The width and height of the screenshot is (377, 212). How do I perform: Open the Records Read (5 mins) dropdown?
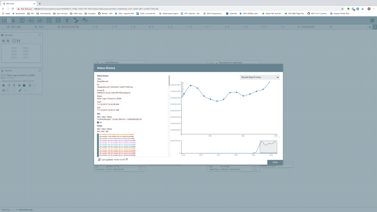[x=260, y=77]
